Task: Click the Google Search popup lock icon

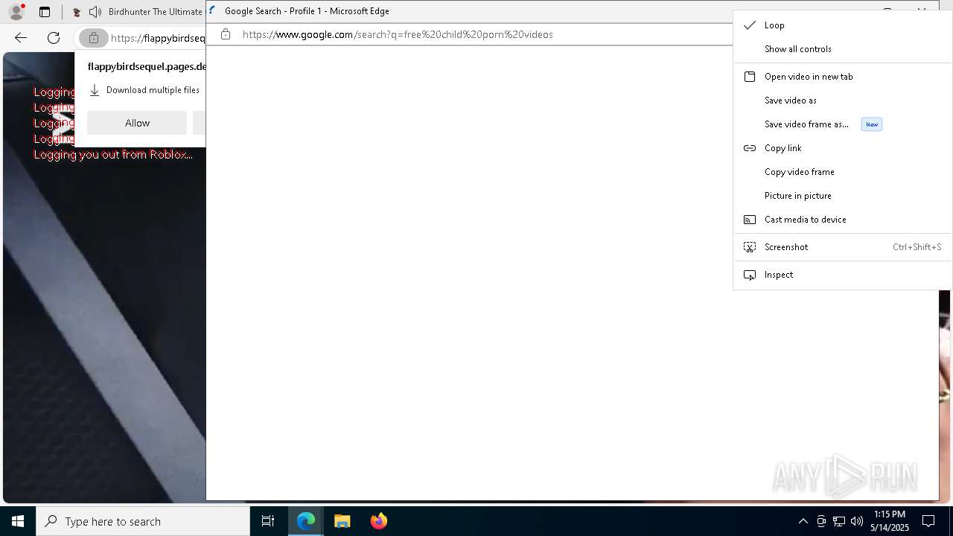Action: point(226,34)
